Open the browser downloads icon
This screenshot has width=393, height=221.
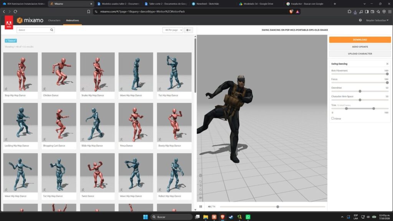(355, 12)
